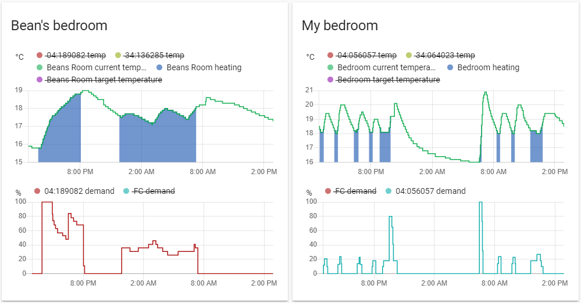Click the red demand line plateau at 100%
581x303 pixels.
47,202
